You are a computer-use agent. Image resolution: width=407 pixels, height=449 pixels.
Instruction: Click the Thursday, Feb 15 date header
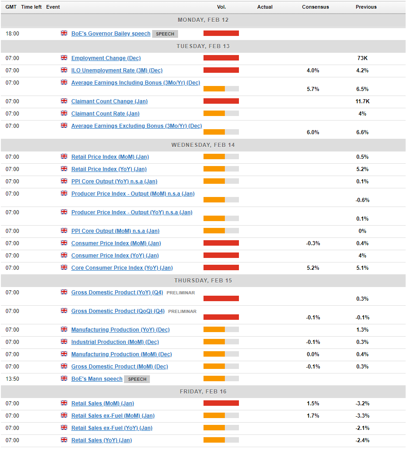pos(203,280)
